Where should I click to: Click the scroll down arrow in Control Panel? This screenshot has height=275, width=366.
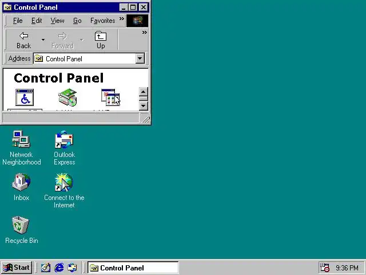(x=144, y=106)
